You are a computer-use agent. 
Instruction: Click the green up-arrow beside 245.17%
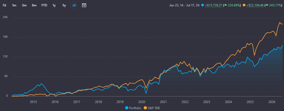267,5
